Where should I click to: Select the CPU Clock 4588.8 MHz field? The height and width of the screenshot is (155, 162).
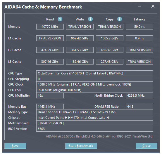(95, 84)
